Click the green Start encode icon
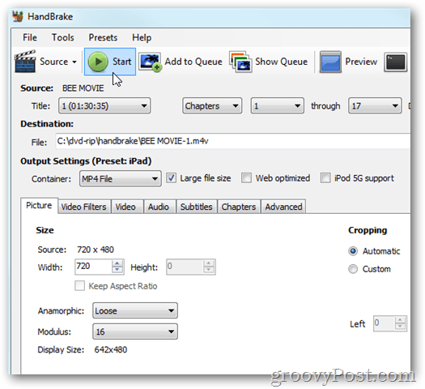The width and height of the screenshot is (425, 389). click(98, 62)
